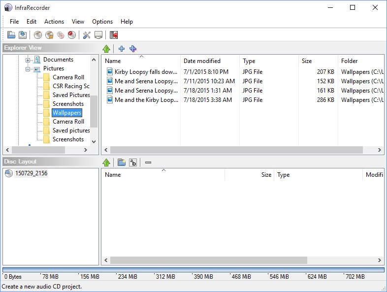Click the 286 KB size cell
Screen dimensions: 387x292
(325, 100)
